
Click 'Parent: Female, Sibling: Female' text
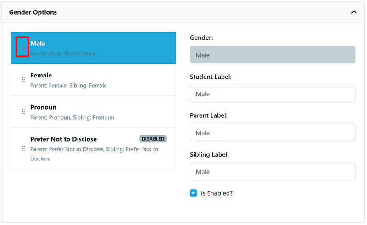tap(68, 85)
